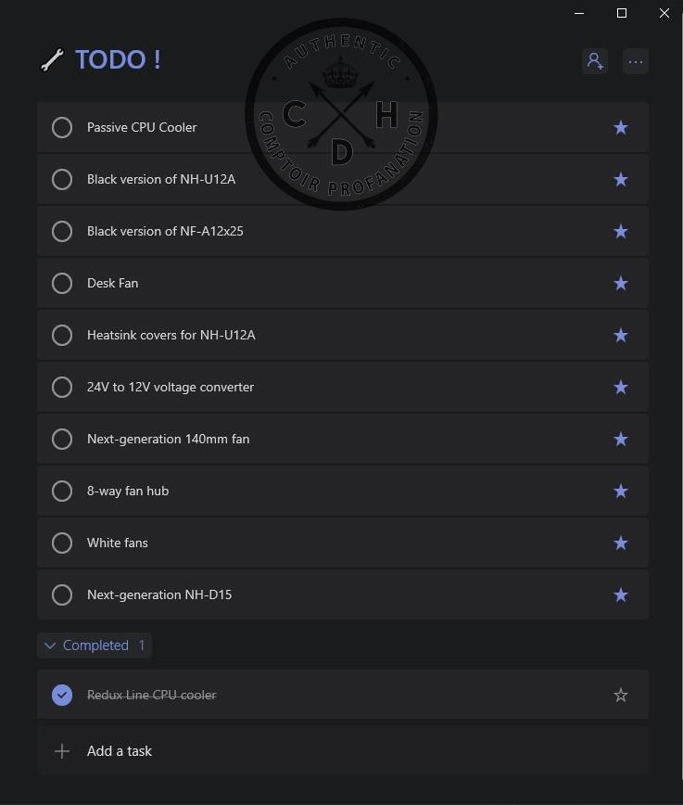Uncheck the Redux Line CPU cooler task
The image size is (683, 805).
(x=62, y=695)
